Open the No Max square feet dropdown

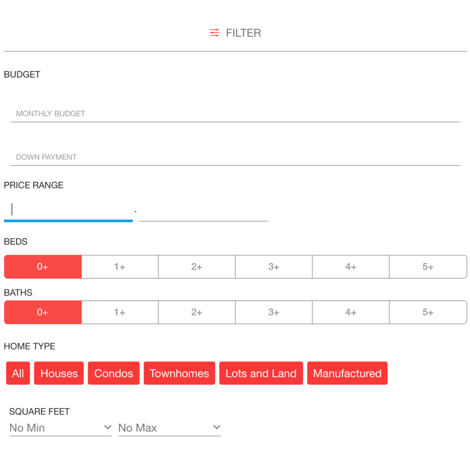(x=169, y=428)
